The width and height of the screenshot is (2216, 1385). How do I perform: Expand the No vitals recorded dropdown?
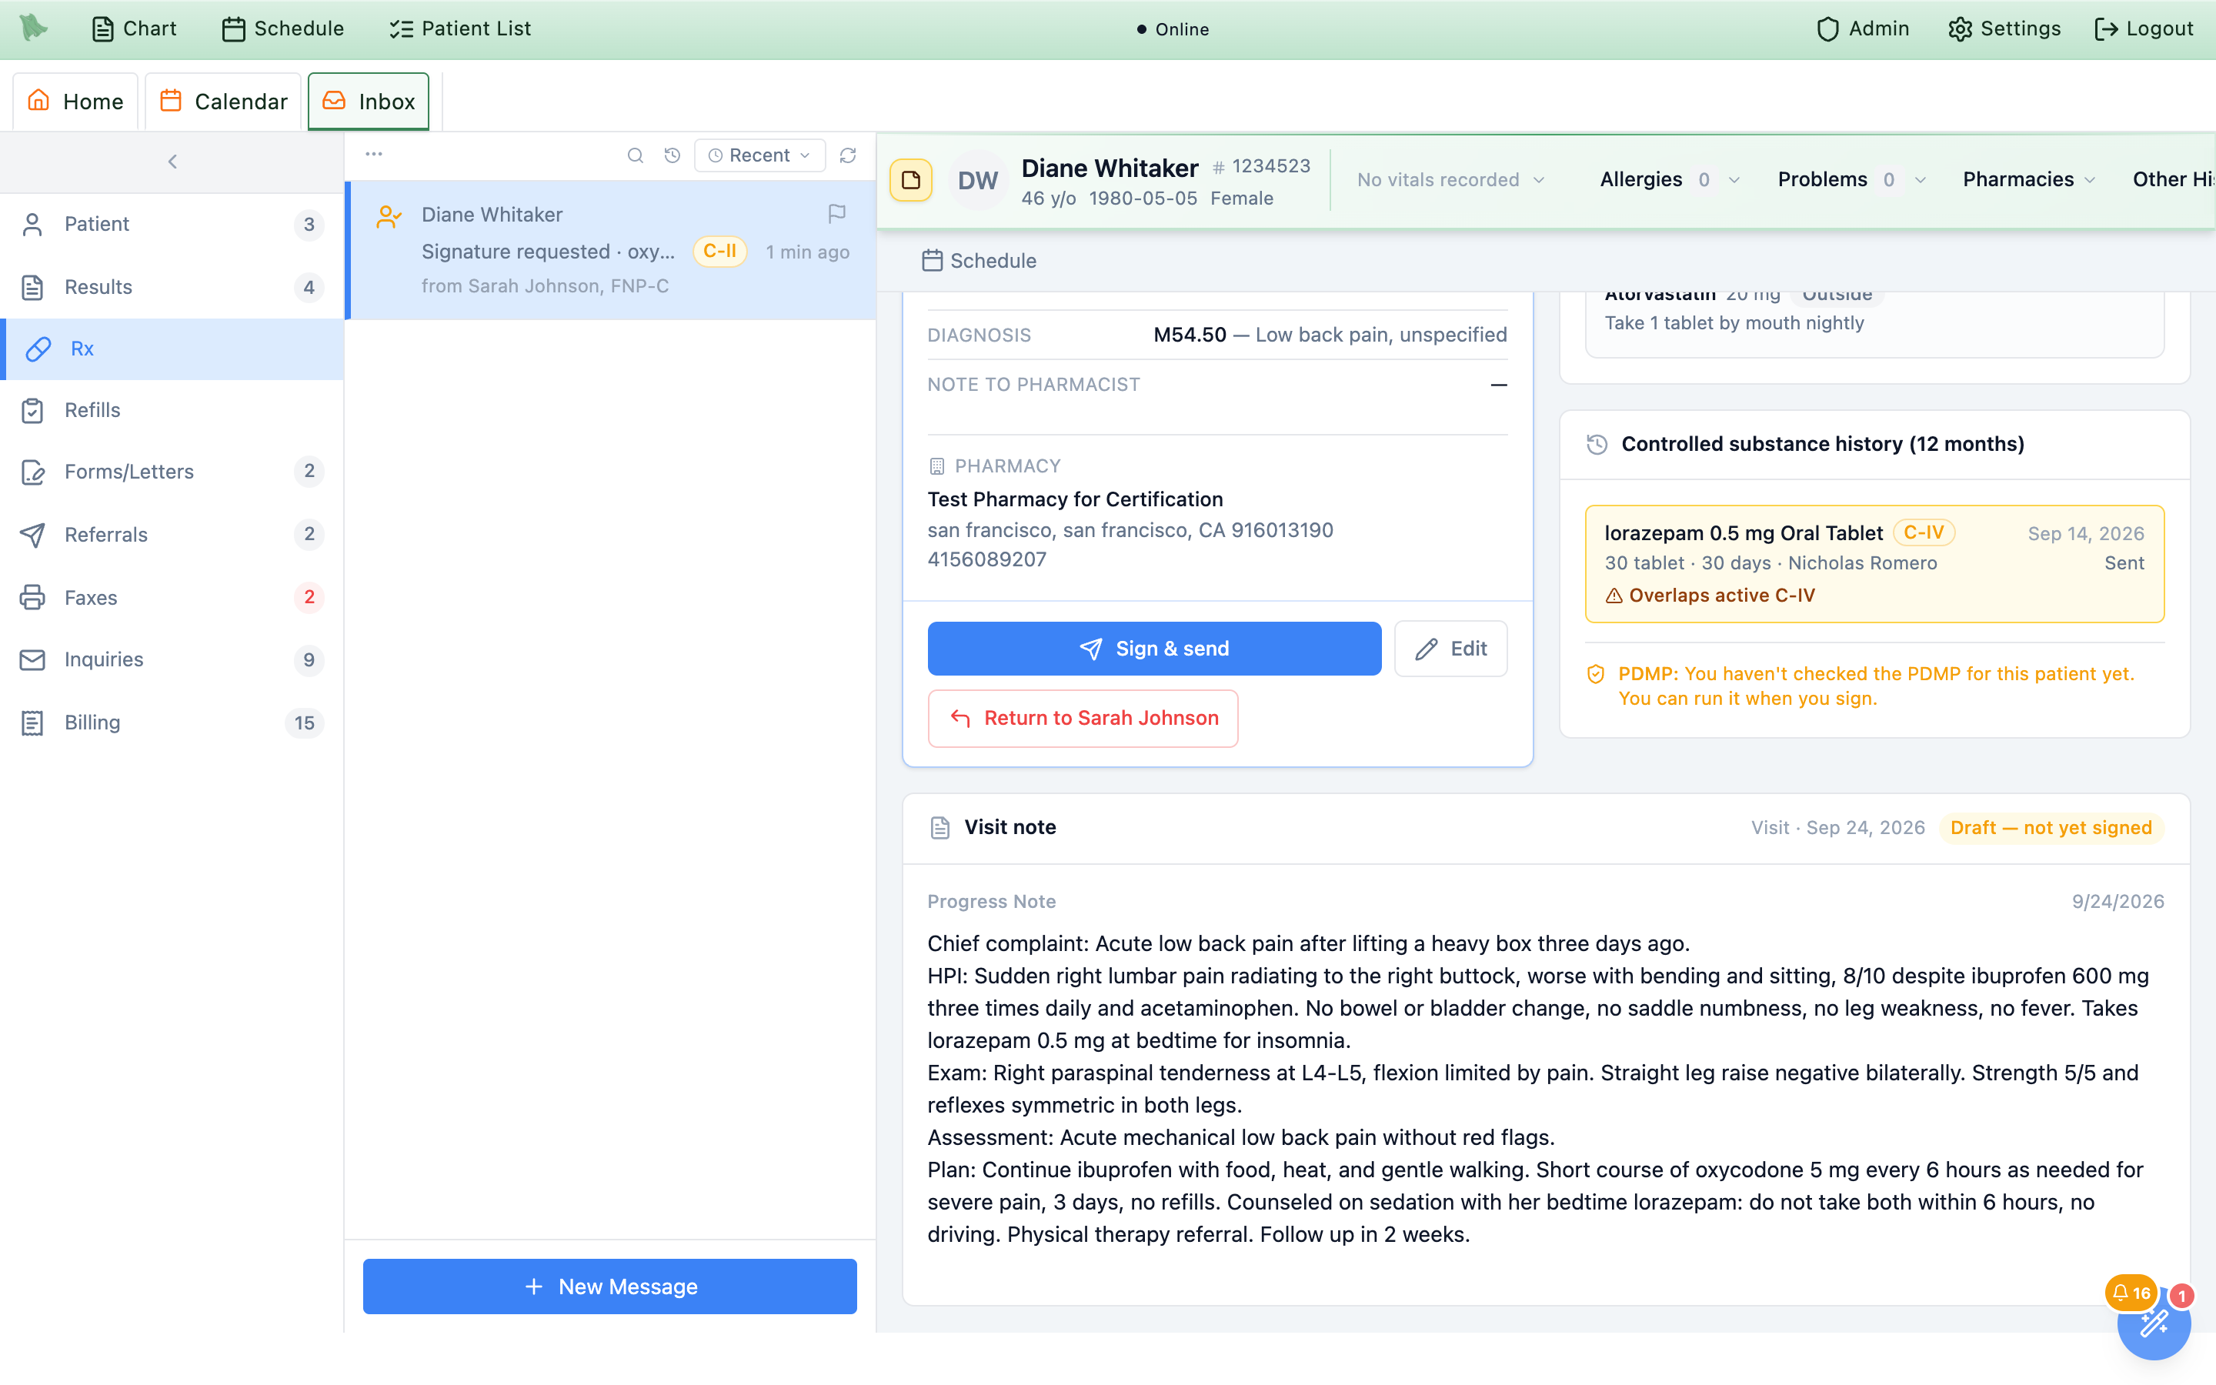1450,181
